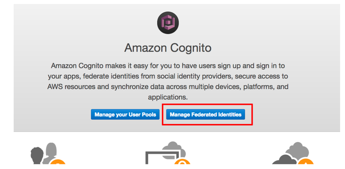Select the light gray cloud at bottom right
The height and width of the screenshot is (169, 345).
point(298,149)
